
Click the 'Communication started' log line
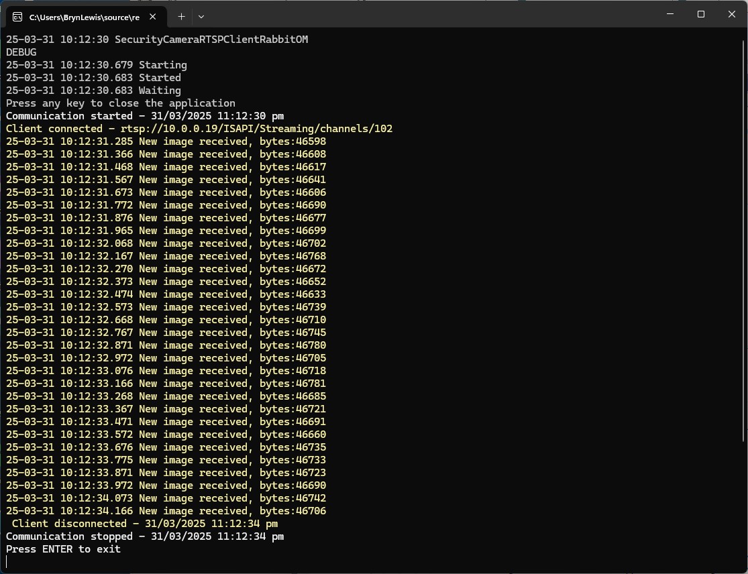[145, 116]
